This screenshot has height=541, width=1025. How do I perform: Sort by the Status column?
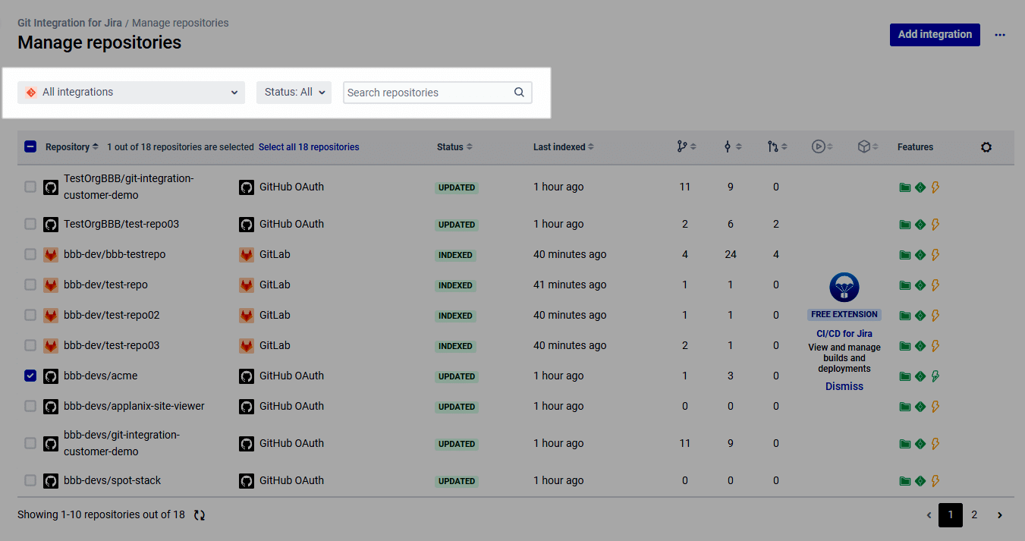pos(454,147)
